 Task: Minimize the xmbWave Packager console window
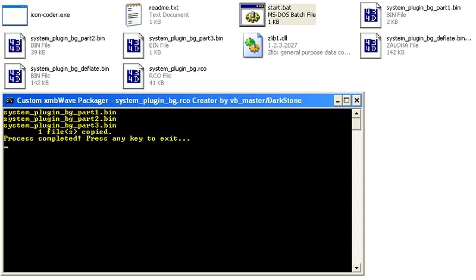click(x=337, y=101)
